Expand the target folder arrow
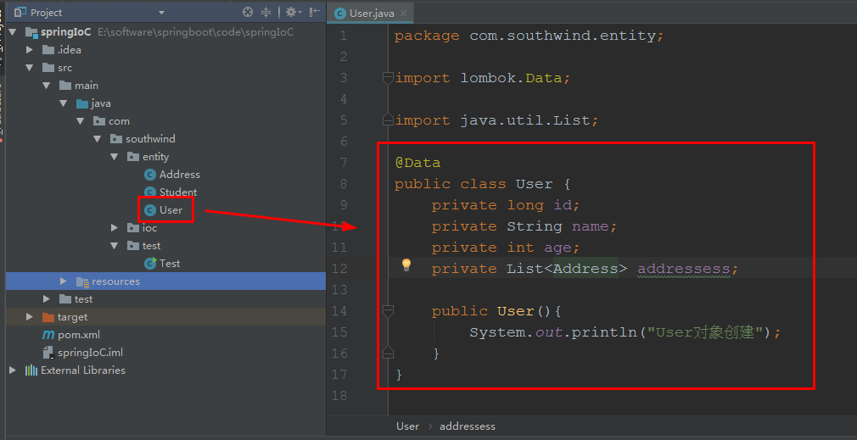This screenshot has width=857, height=440. pyautogui.click(x=30, y=316)
